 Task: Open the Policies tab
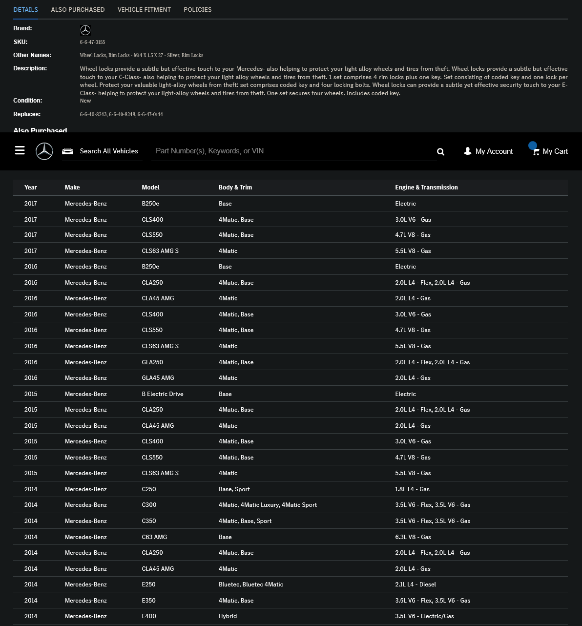pos(198,9)
